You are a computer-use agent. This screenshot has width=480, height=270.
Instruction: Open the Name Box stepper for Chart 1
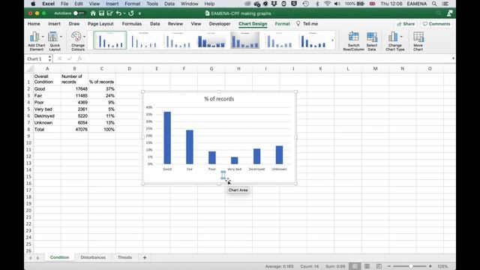coord(49,58)
